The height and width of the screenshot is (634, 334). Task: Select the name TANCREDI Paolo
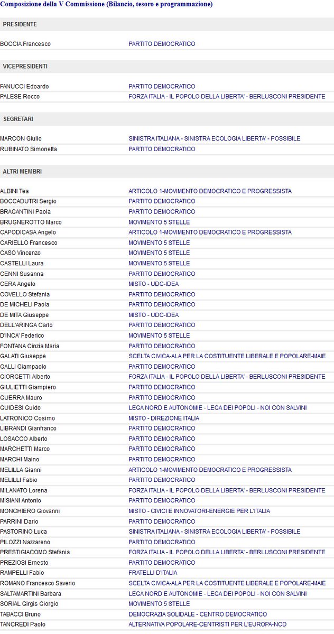pos(23,624)
